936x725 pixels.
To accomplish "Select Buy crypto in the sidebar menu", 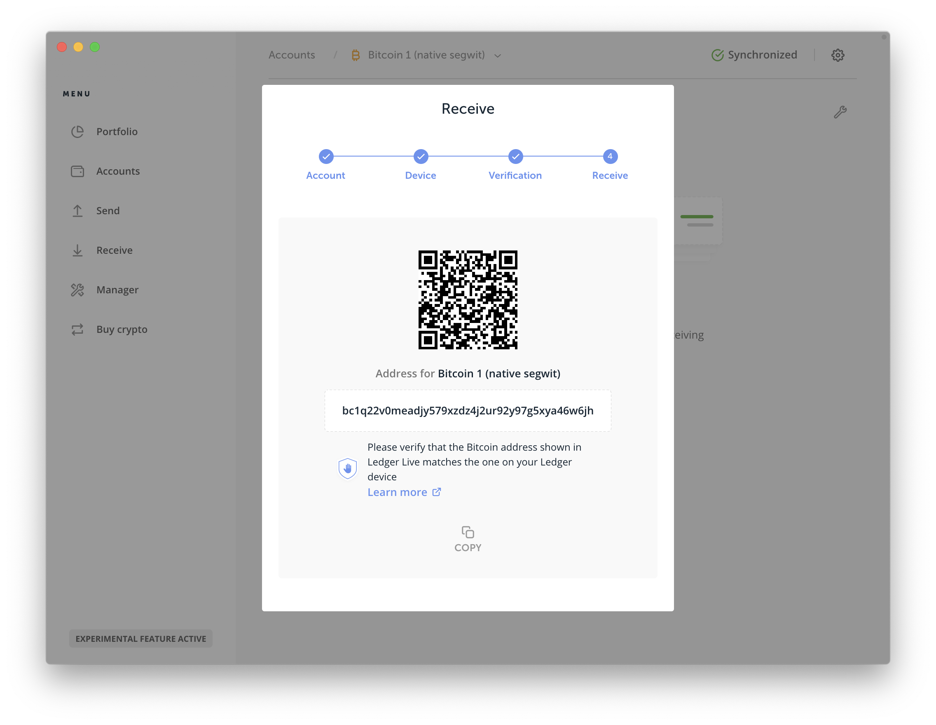I will pyautogui.click(x=122, y=329).
